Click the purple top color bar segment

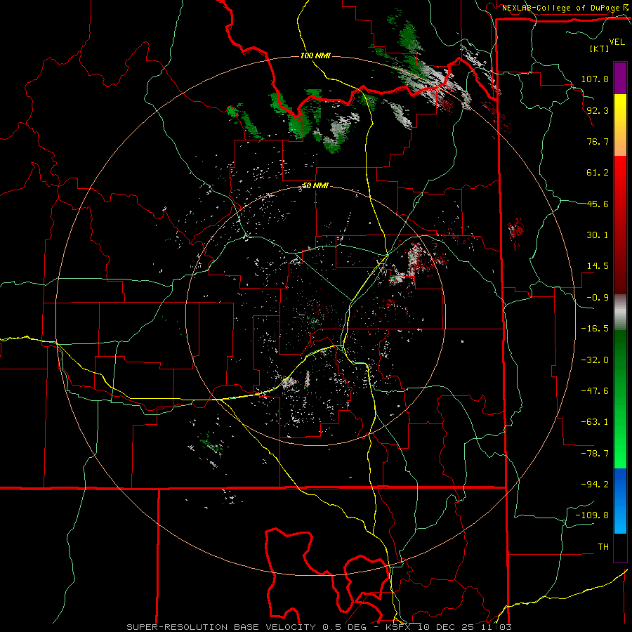coord(620,78)
